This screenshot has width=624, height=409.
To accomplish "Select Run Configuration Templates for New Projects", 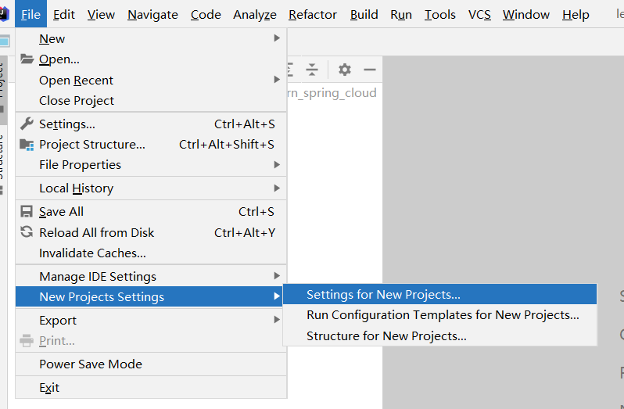I will pos(443,315).
